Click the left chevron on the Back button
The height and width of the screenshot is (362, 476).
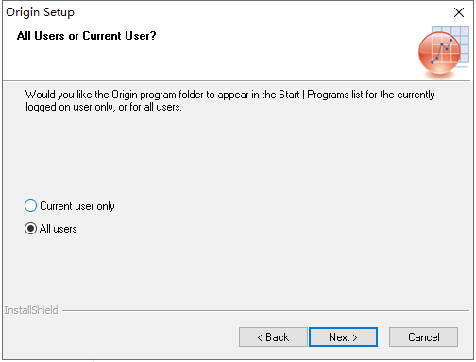[x=260, y=337]
